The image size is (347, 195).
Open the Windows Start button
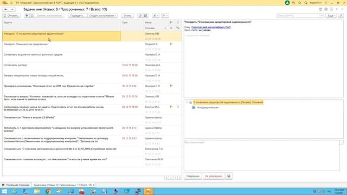pyautogui.click(x=4, y=191)
